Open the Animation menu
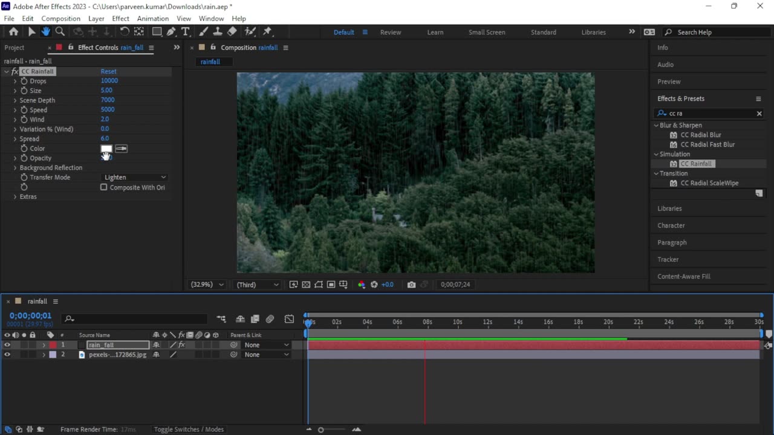The image size is (774, 435). tap(153, 19)
